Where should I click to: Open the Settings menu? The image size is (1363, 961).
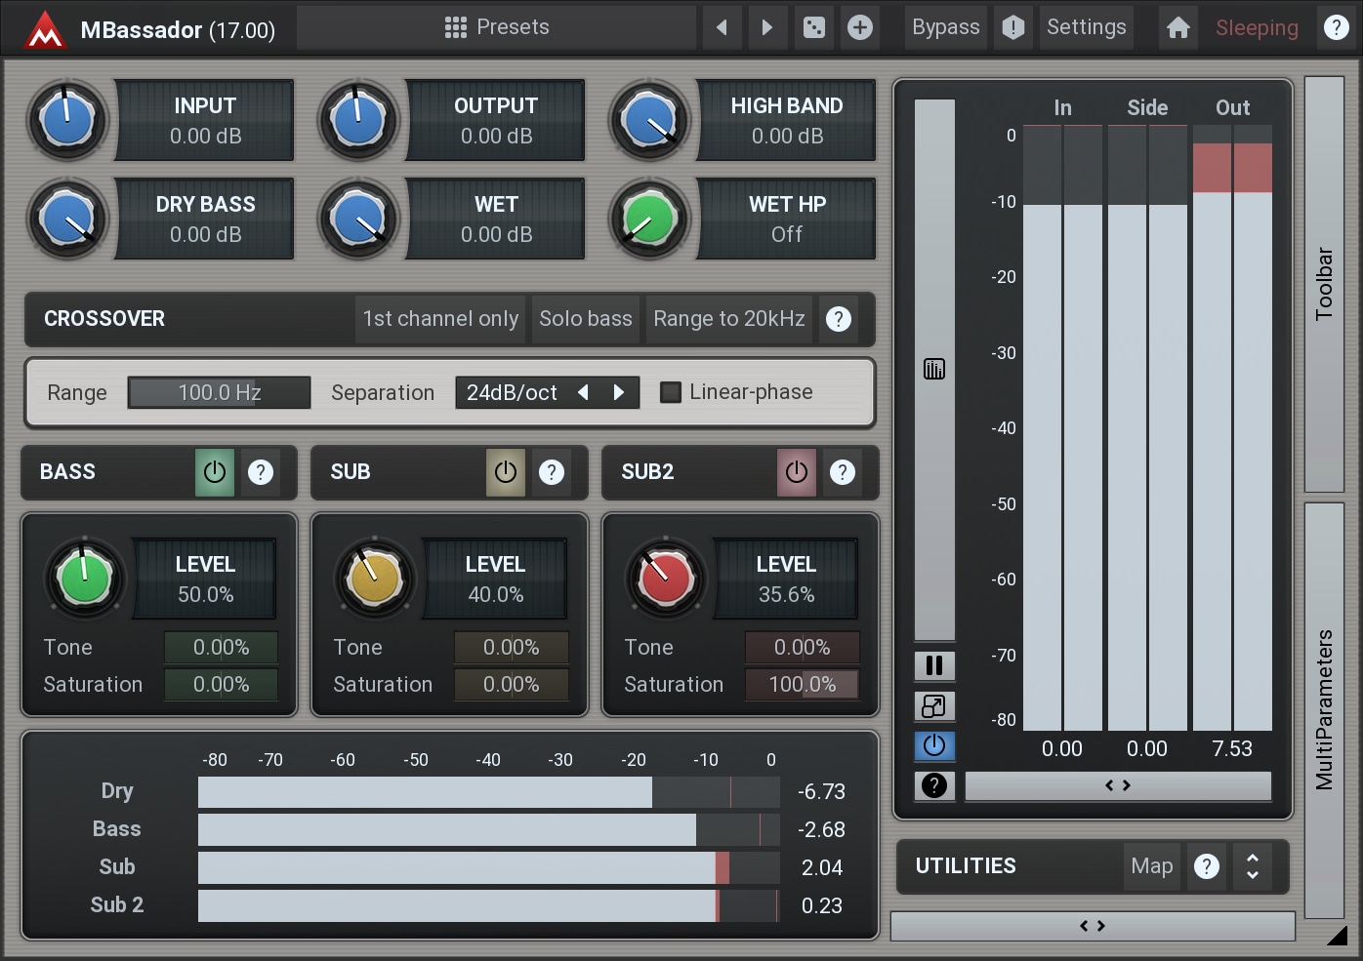[1086, 27]
